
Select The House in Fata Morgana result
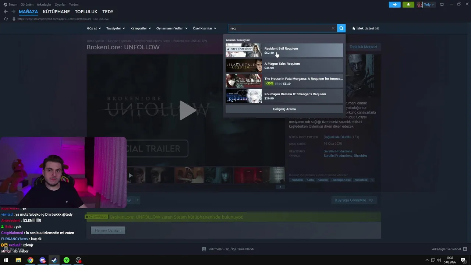(x=284, y=81)
